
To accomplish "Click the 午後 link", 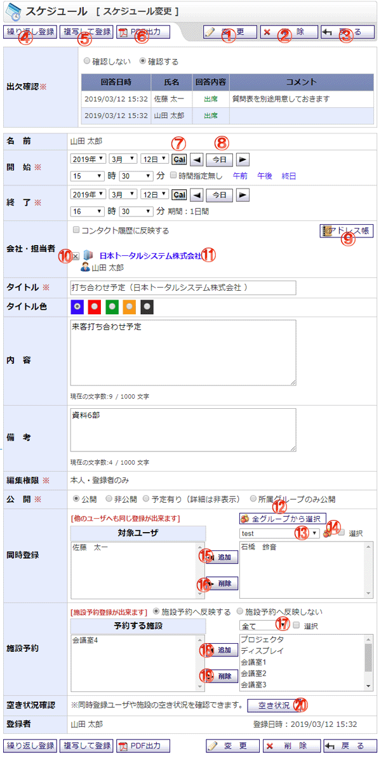I will click(x=265, y=175).
